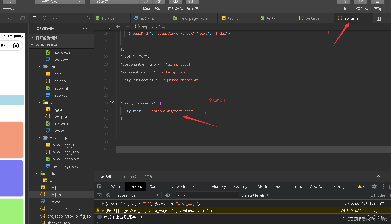The image size is (391, 224).
Task: Click the editor bookmark icon
Action: pyautogui.click(x=108, y=26)
